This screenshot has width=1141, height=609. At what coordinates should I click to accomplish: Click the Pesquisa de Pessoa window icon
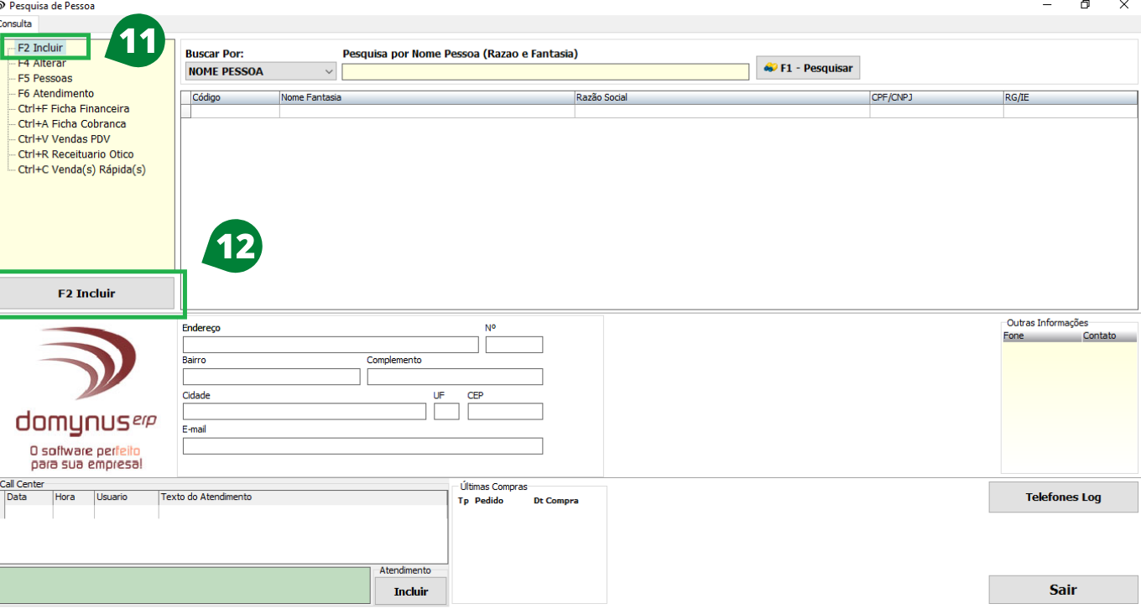coord(3,6)
